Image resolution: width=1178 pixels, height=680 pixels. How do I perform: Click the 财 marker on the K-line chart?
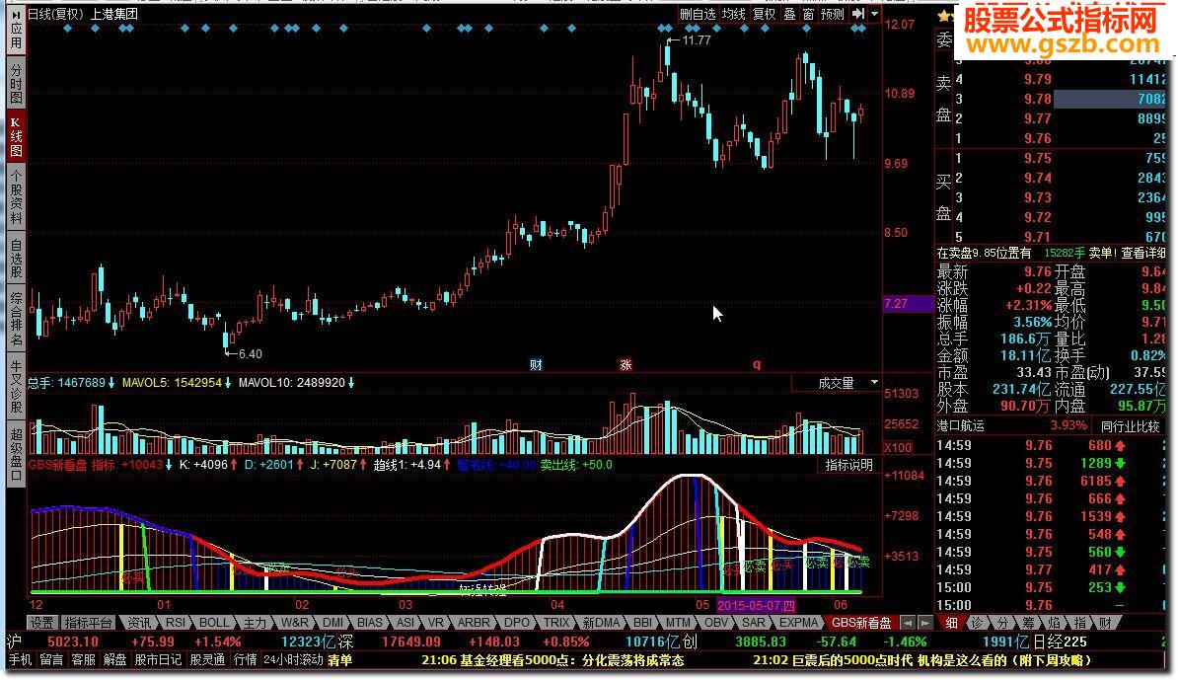click(536, 364)
